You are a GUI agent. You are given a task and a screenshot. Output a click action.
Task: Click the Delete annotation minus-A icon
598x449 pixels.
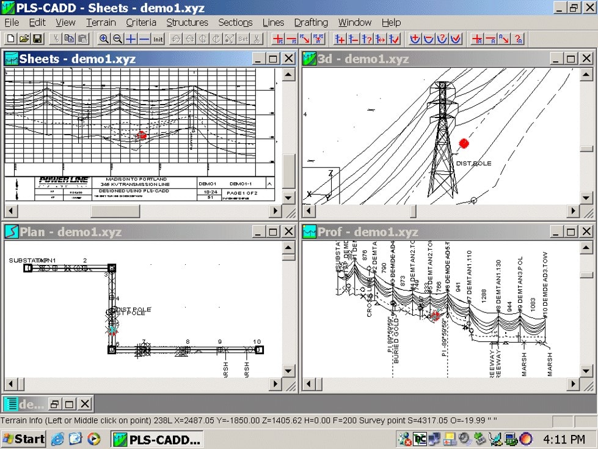(x=490, y=39)
